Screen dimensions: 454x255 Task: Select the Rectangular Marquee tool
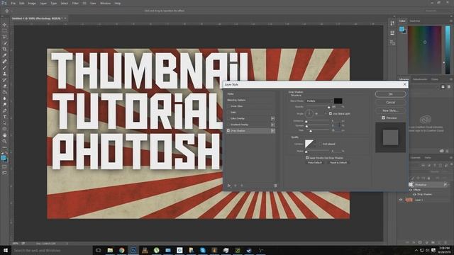coord(4,30)
